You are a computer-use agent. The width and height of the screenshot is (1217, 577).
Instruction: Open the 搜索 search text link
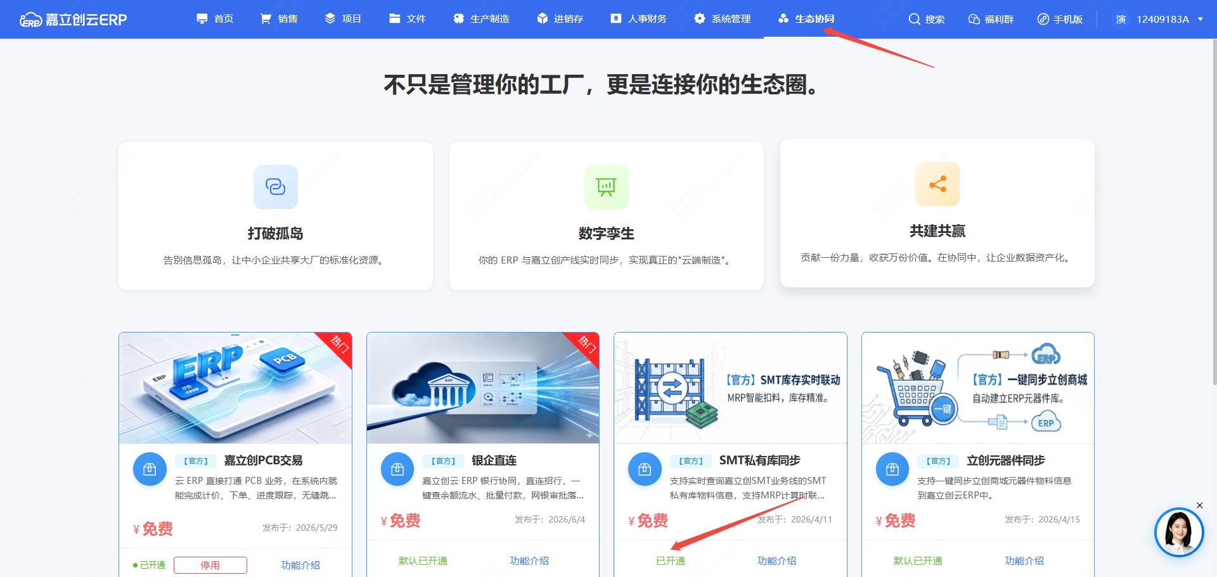pos(935,20)
